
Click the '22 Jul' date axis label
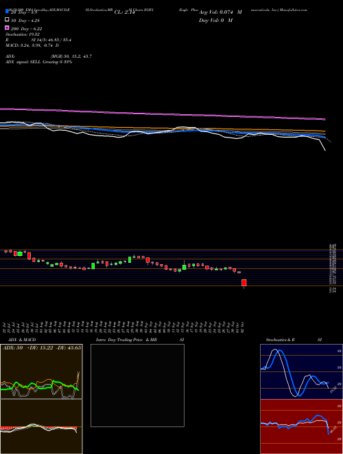pyautogui.click(x=5, y=327)
